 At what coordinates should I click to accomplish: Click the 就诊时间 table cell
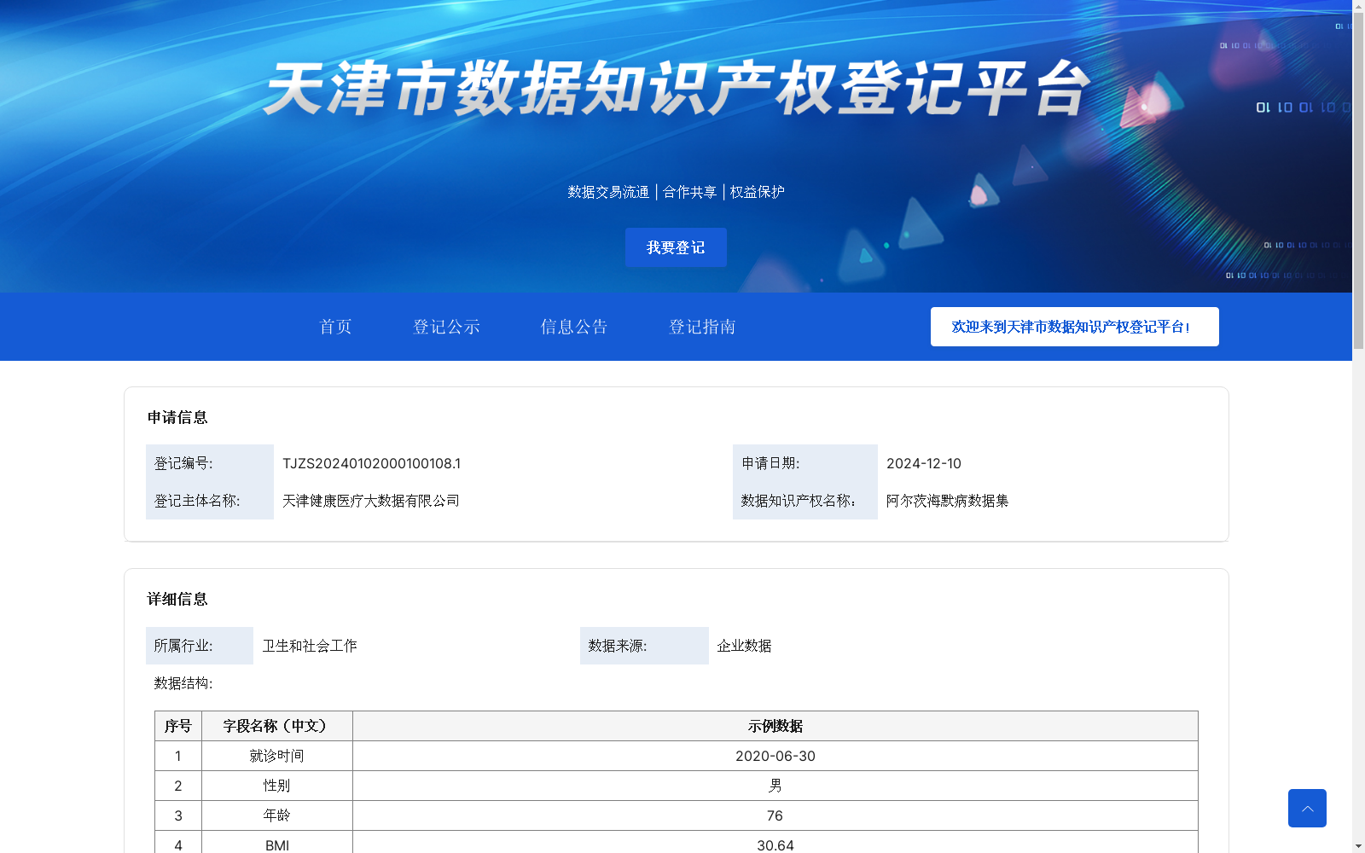coord(277,756)
